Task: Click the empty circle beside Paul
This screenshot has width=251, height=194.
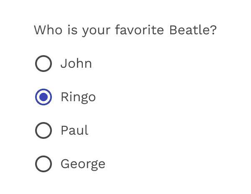Action: click(44, 131)
